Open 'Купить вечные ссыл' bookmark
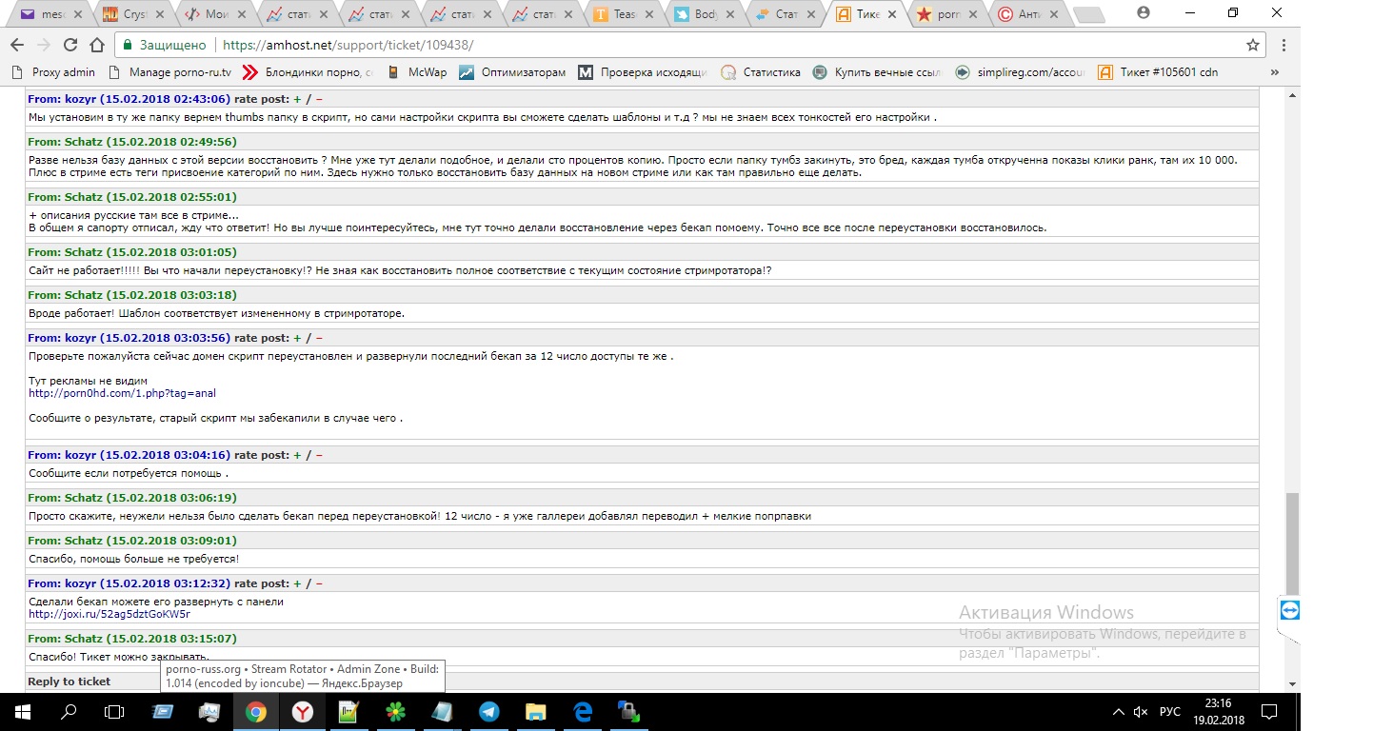1373x731 pixels. pyautogui.click(x=877, y=71)
